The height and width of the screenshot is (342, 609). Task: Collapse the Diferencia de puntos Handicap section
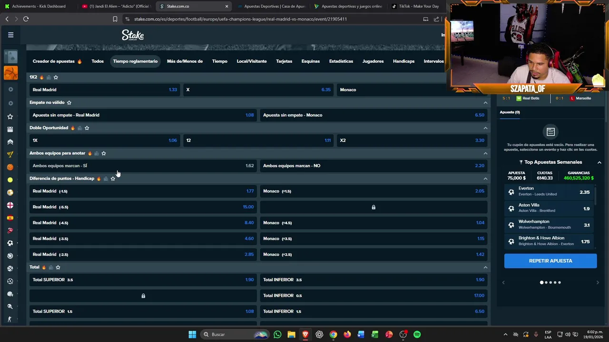coord(485,179)
